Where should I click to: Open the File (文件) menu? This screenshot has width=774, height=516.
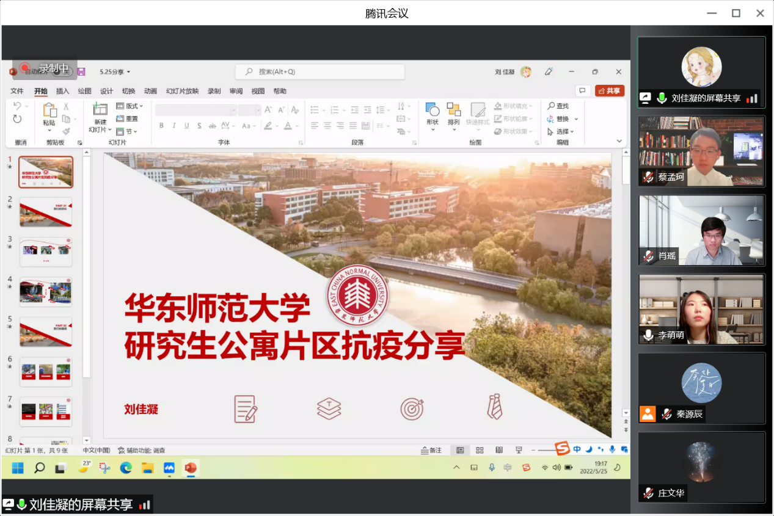pos(17,91)
